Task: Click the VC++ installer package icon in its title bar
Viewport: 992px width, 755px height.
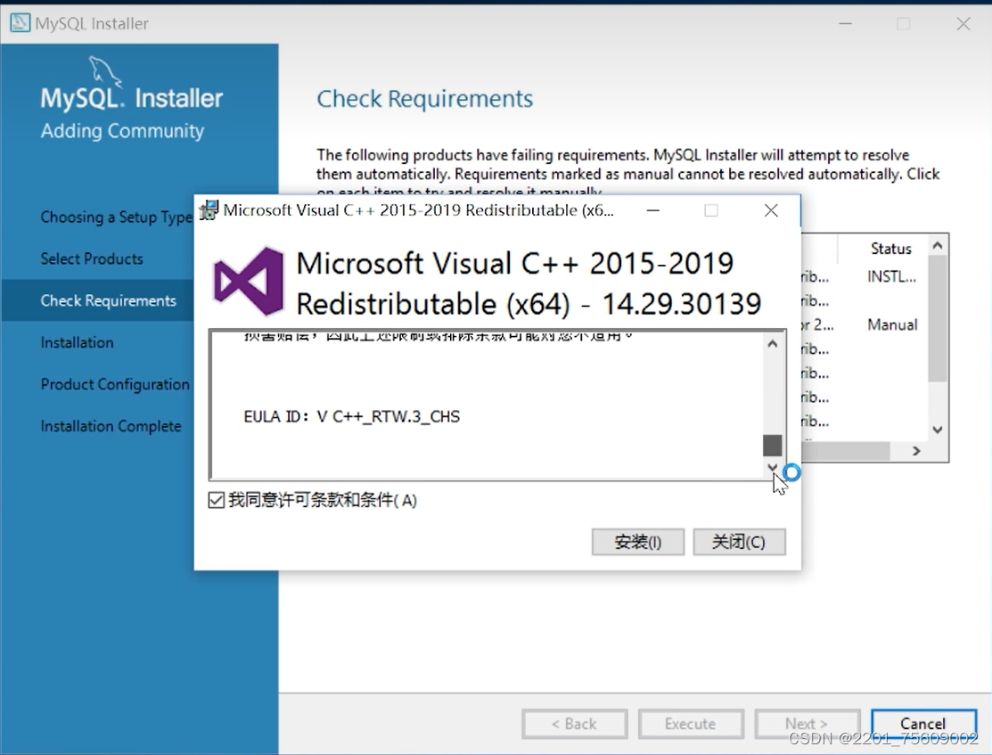Action: (209, 210)
